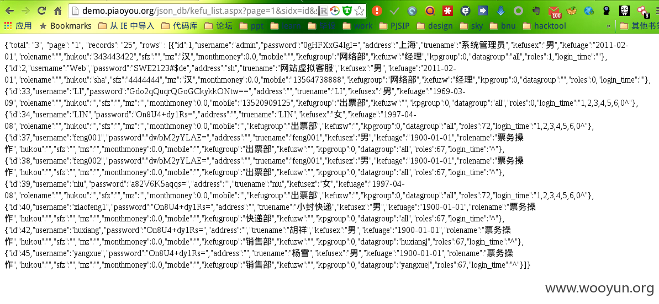Open the work bookmark folder
The height and width of the screenshot is (304, 659).
(x=357, y=26)
